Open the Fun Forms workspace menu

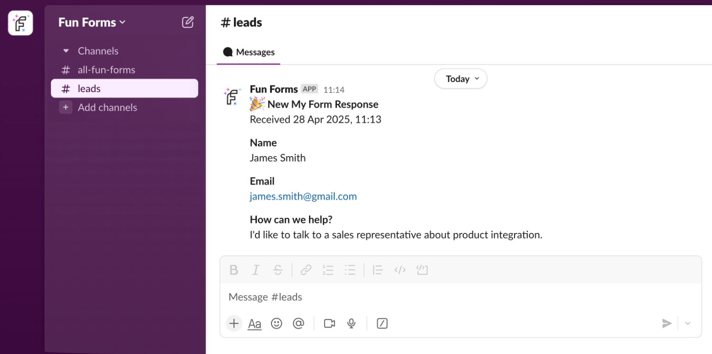tap(92, 22)
